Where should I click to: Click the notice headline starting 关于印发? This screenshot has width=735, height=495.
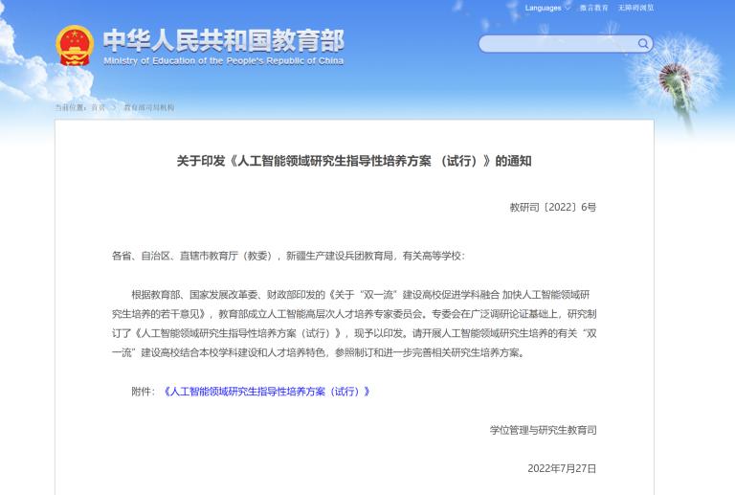(x=353, y=161)
